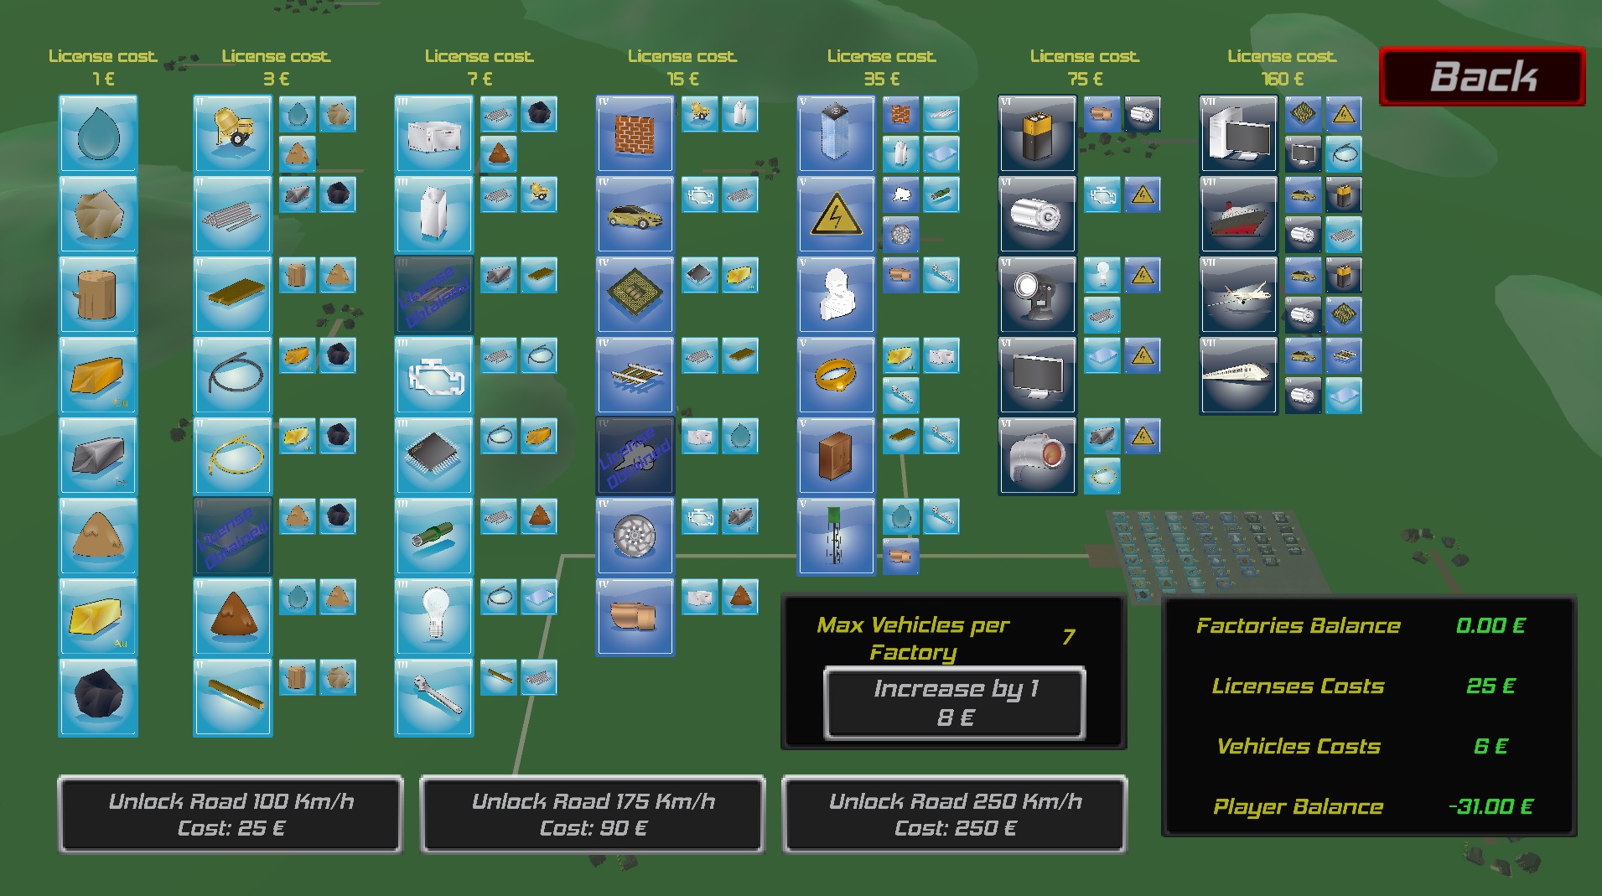Select the copper (Cu) ingot license
The image size is (1602, 896).
tap(98, 375)
